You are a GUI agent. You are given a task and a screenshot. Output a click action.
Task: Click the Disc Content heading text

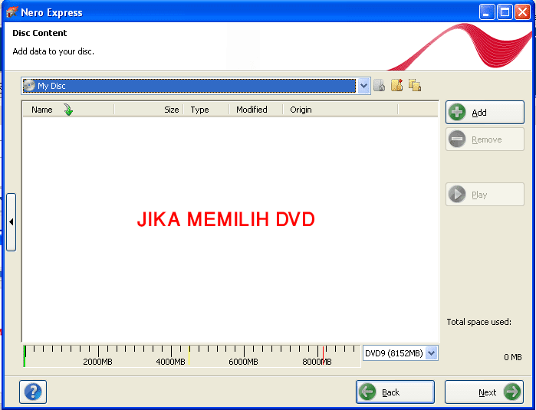pyautogui.click(x=40, y=33)
